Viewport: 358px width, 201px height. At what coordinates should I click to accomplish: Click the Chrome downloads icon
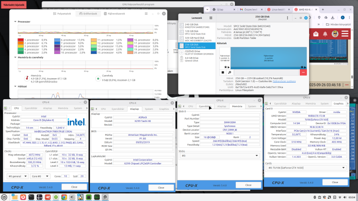pos(332,17)
